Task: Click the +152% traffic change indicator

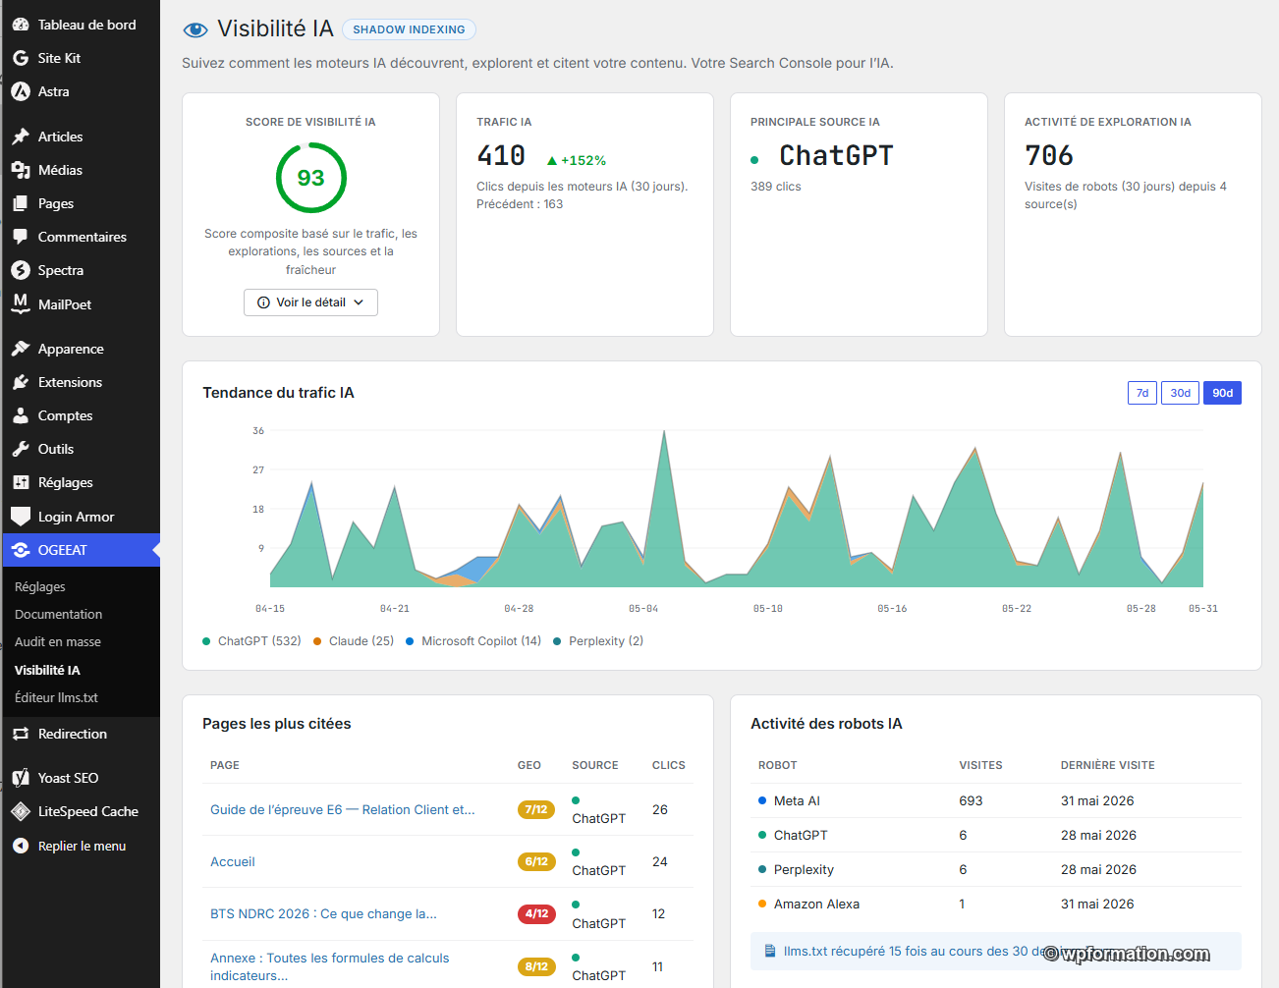Action: click(577, 160)
